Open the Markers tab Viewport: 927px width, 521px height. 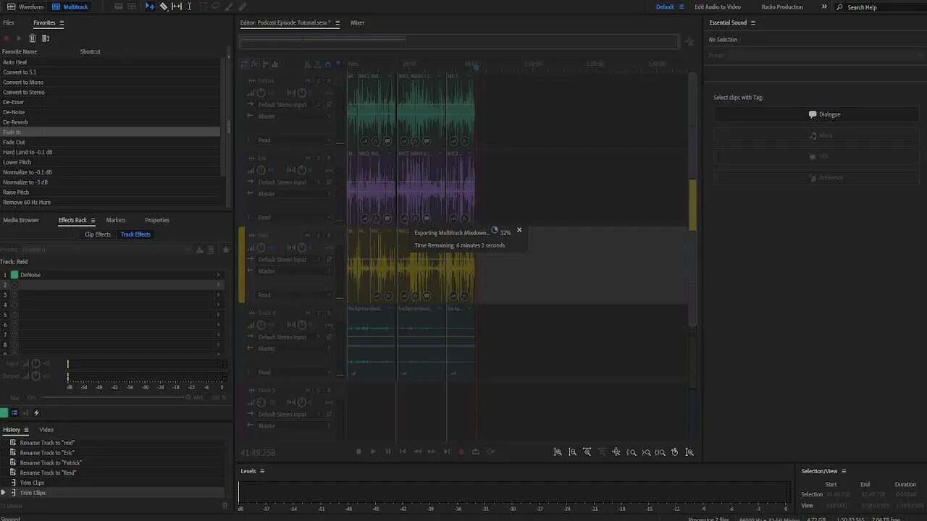coord(116,220)
